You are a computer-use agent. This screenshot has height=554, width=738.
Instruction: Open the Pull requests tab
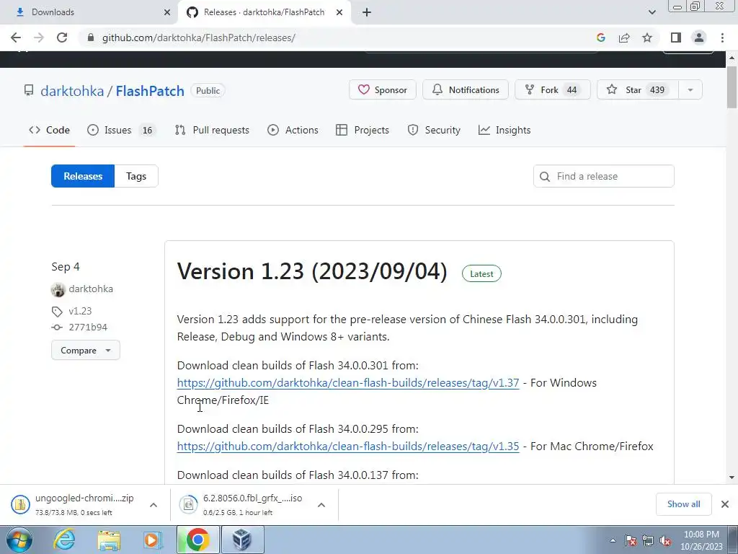212,130
